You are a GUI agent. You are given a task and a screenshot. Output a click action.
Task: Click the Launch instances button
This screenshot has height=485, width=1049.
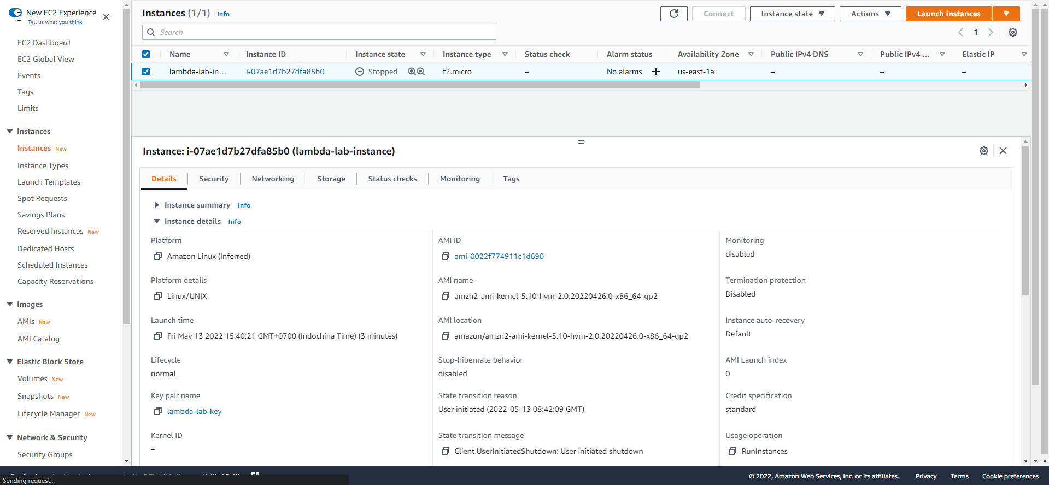948,14
